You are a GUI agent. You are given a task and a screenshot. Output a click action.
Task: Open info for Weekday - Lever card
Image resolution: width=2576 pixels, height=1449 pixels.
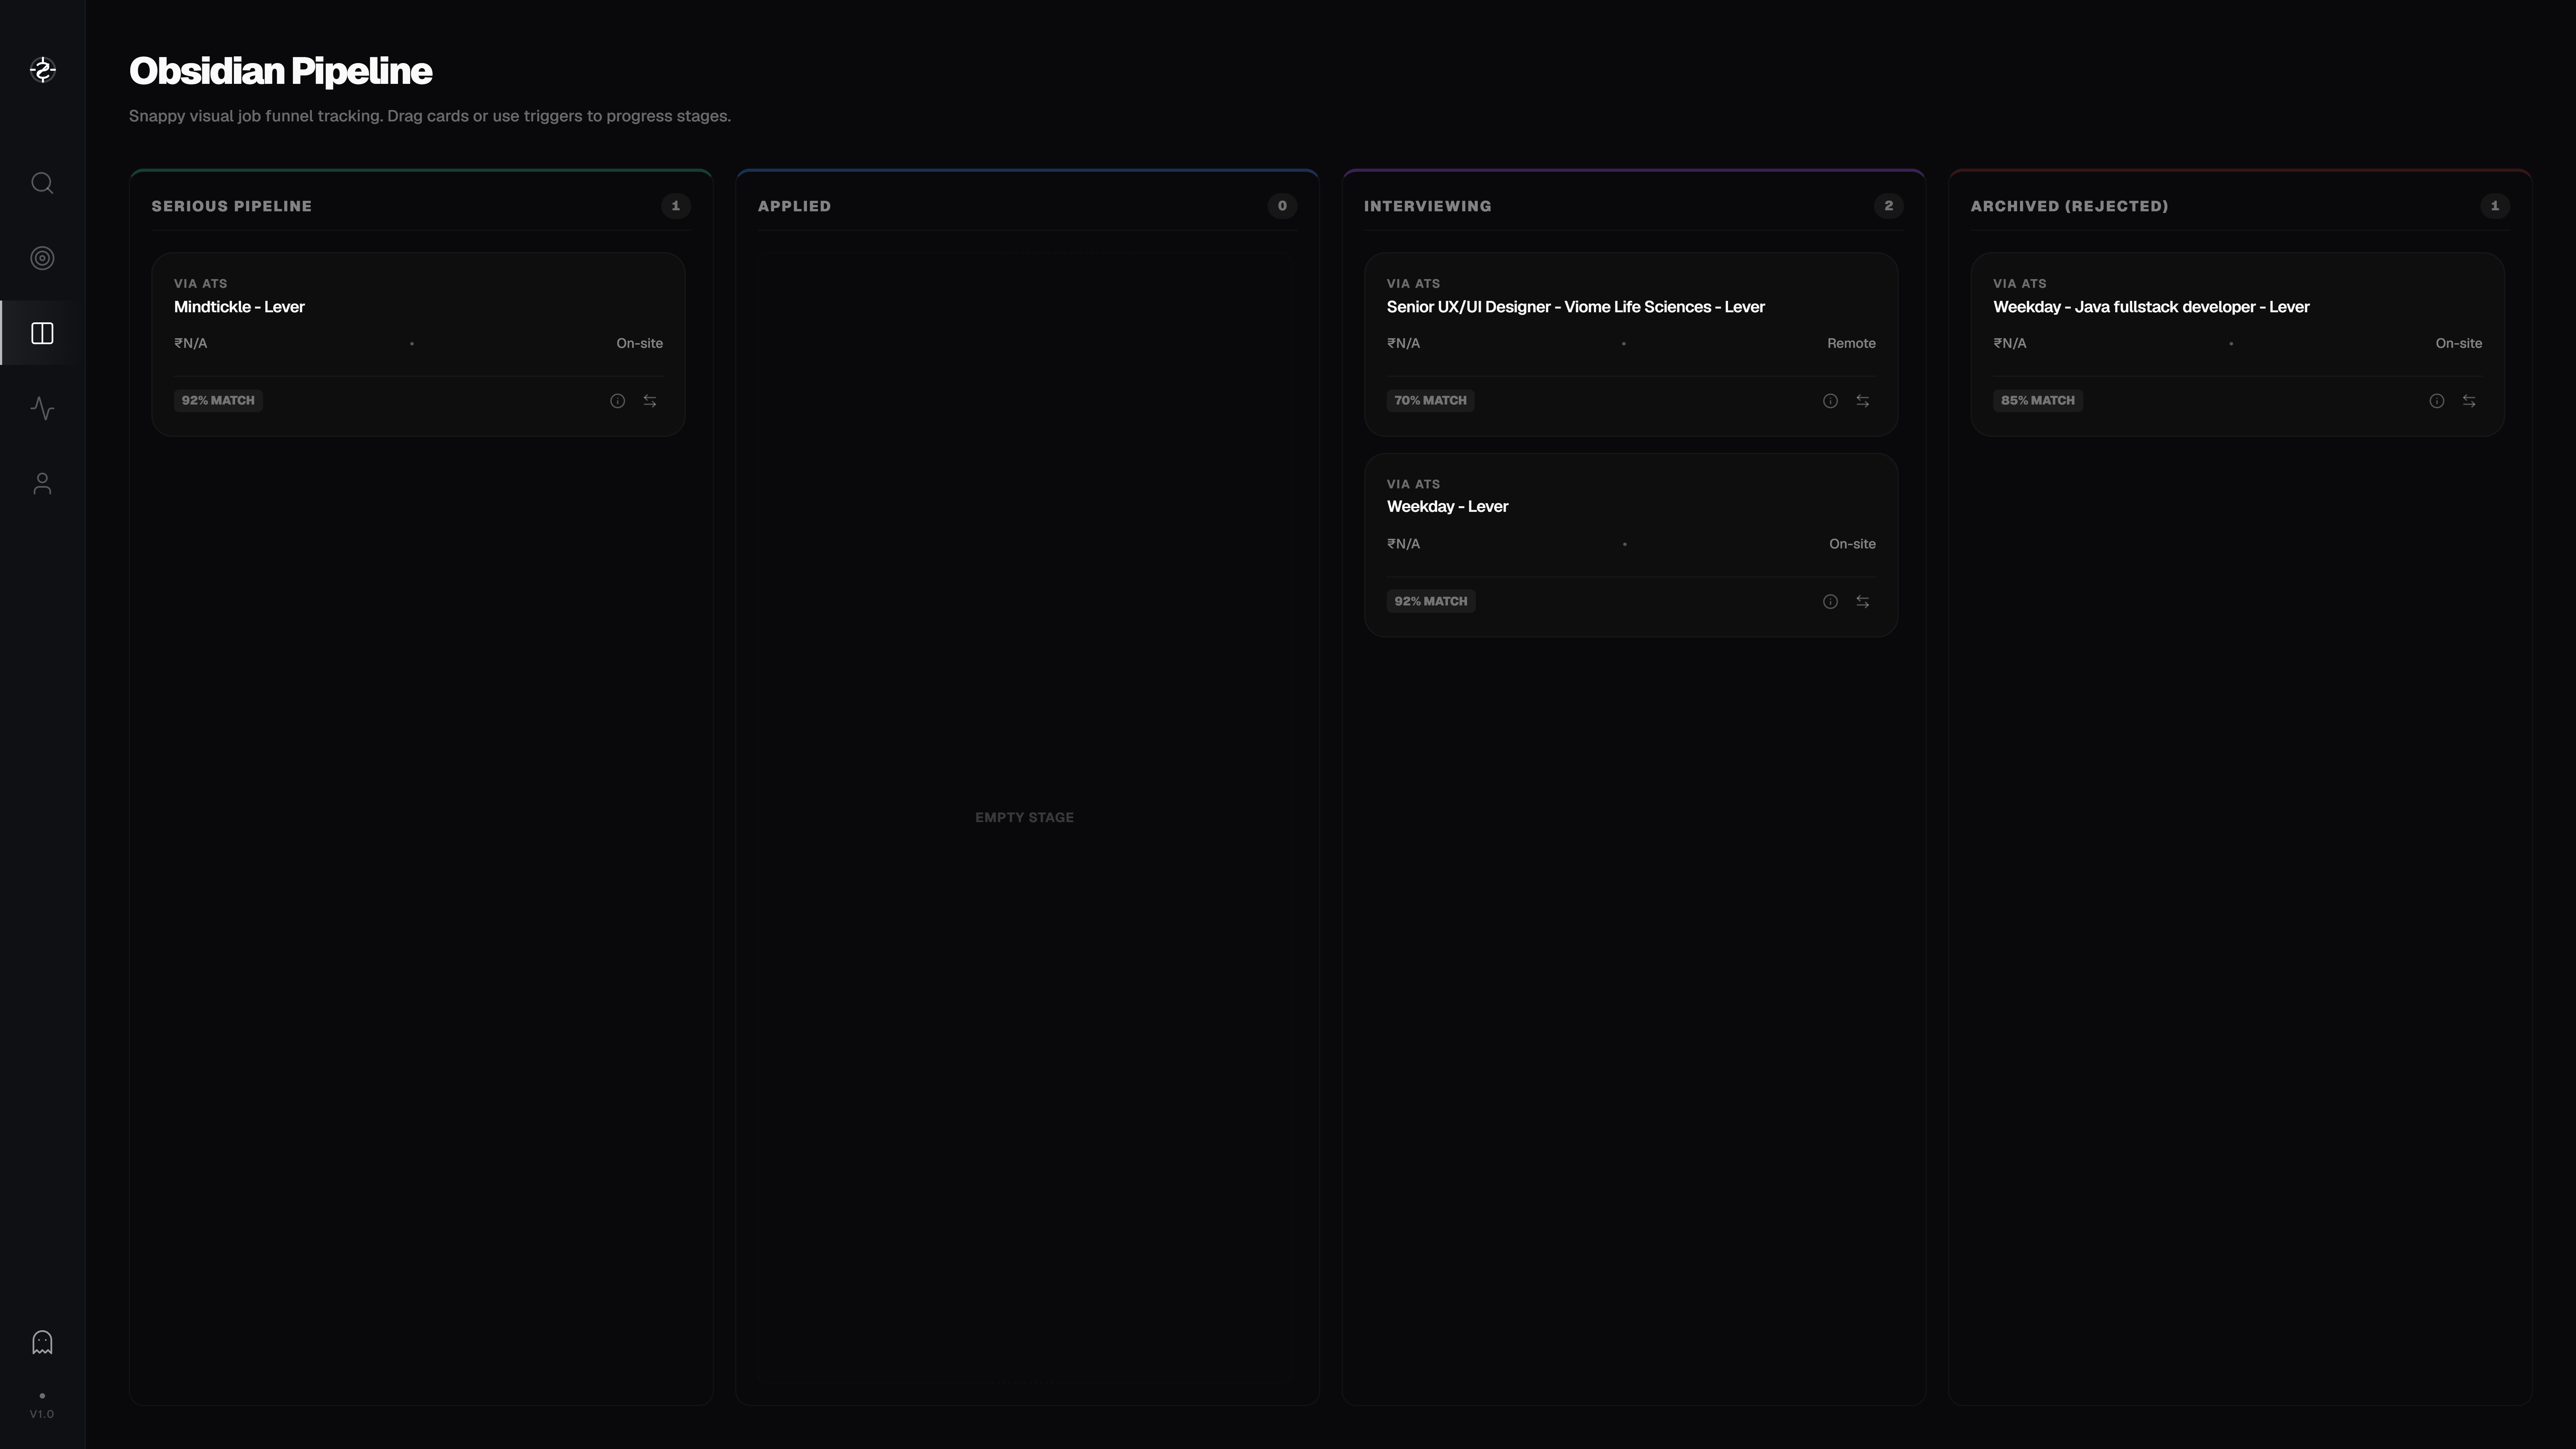(x=1830, y=602)
